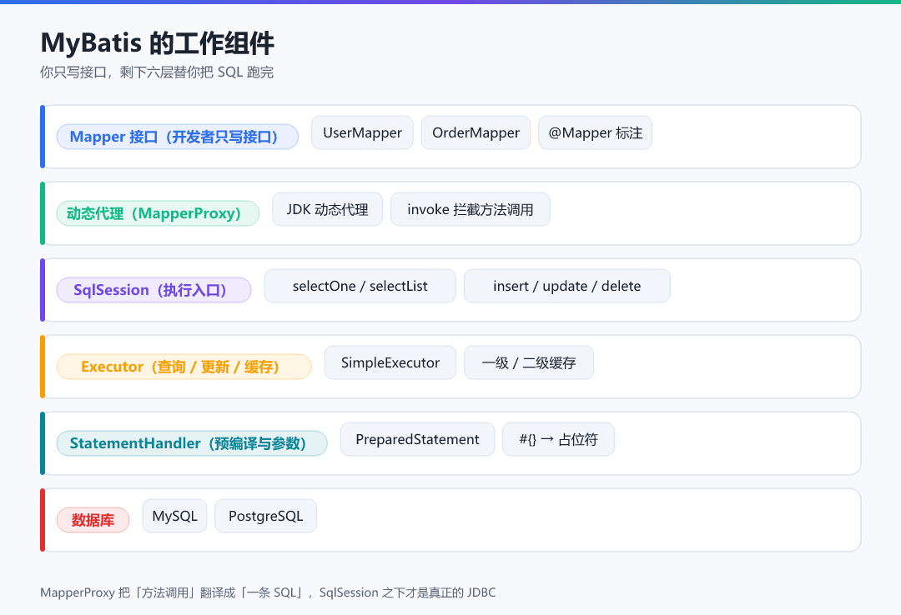This screenshot has width=901, height=615.
Task: Click the 动态代理（MapperProxy）label pill
Action: coord(158,213)
